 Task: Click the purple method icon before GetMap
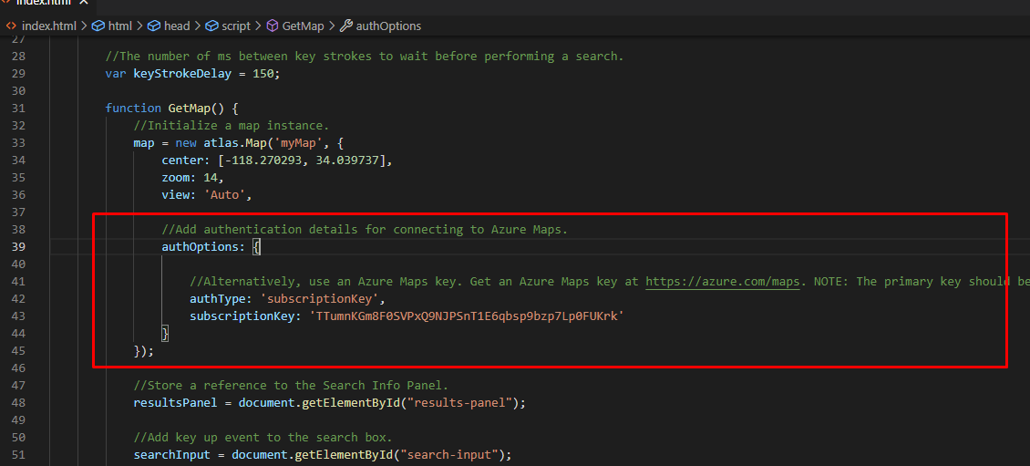tap(272, 26)
